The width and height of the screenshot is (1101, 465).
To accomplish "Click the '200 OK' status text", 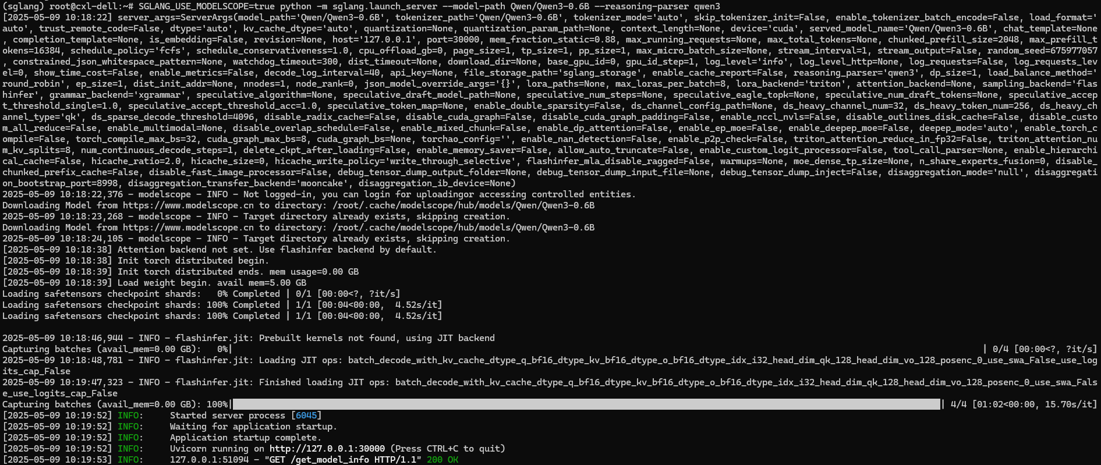I will click(442, 460).
